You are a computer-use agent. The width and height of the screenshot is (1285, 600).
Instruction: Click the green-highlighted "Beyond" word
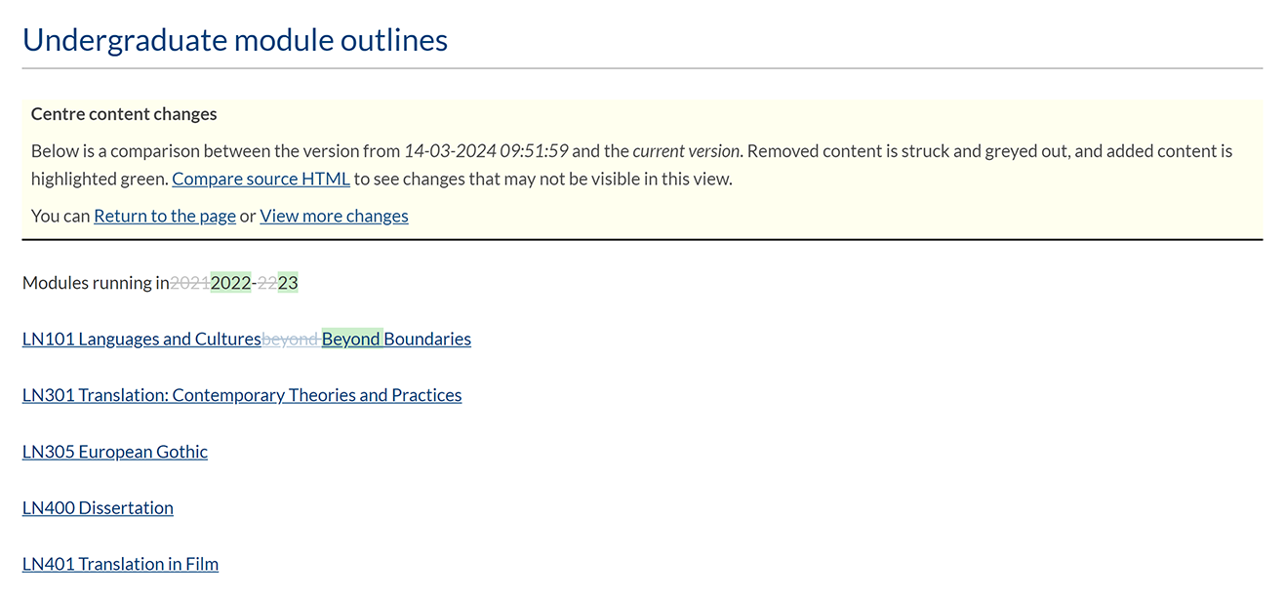coord(351,340)
